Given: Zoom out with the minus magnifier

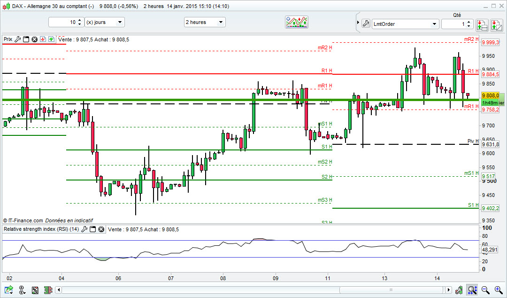Looking at the screenshot, I should click(485, 290).
